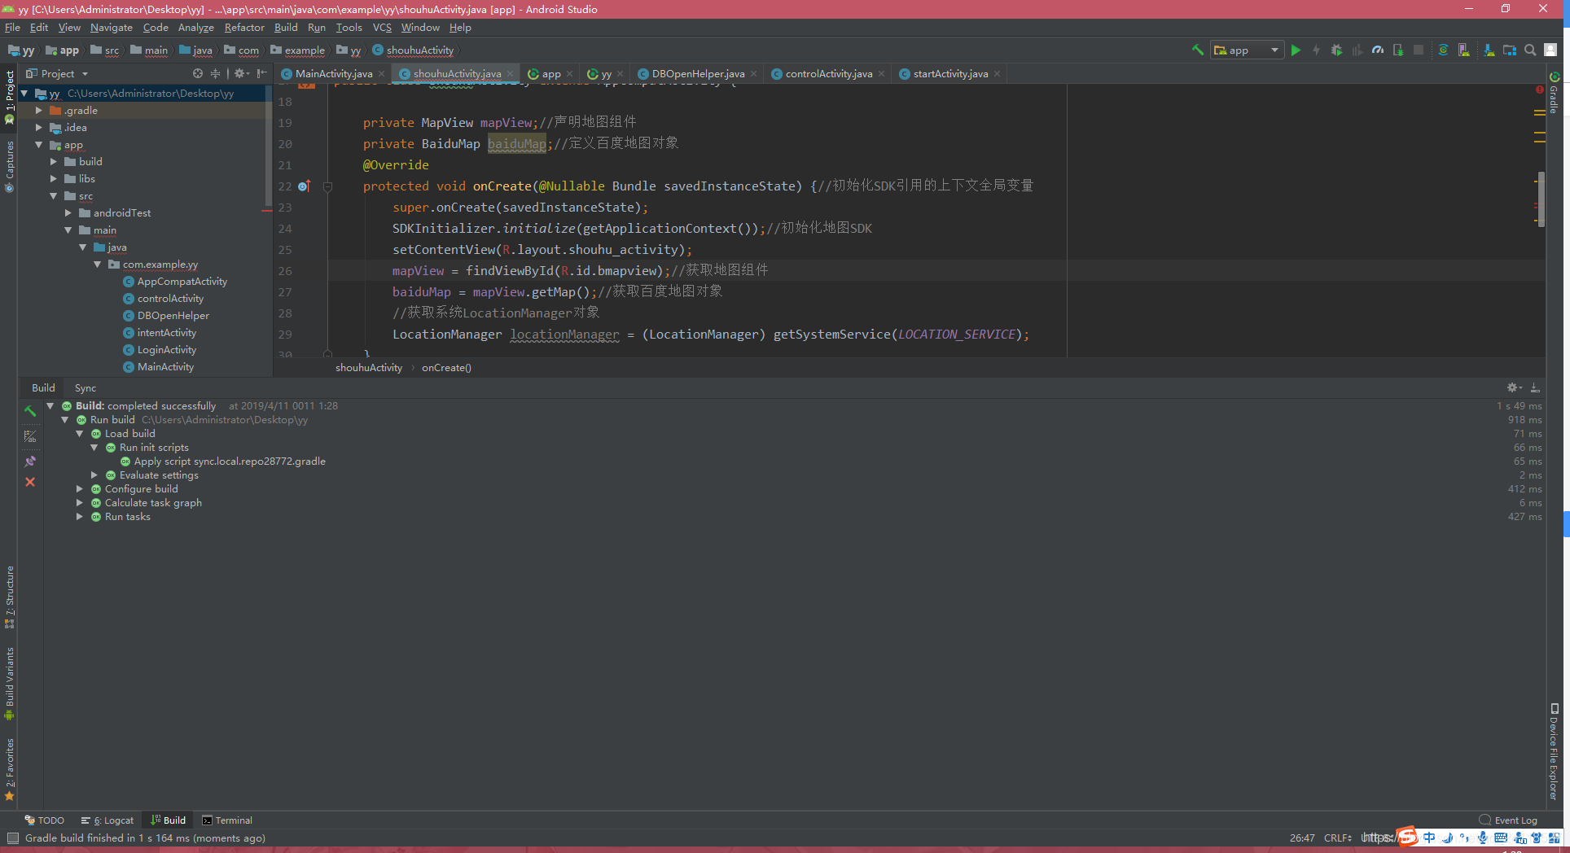
Task: Collapse the com.example.yy package
Action: [97, 264]
